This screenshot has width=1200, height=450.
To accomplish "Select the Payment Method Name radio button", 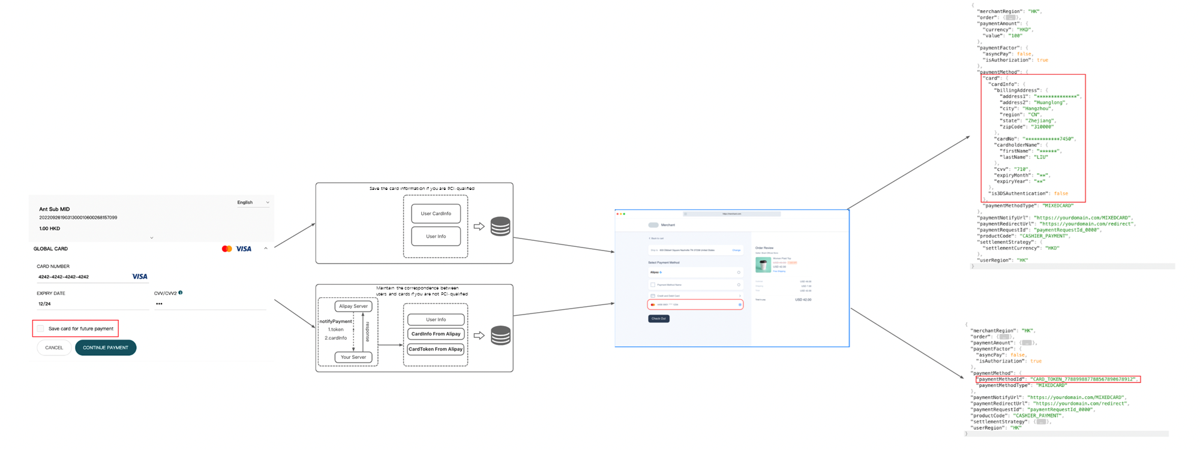I will click(x=739, y=285).
